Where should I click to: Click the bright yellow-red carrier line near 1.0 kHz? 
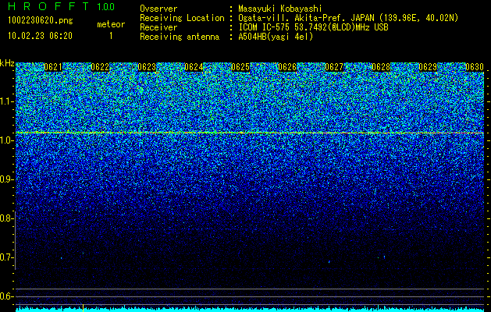(250, 133)
